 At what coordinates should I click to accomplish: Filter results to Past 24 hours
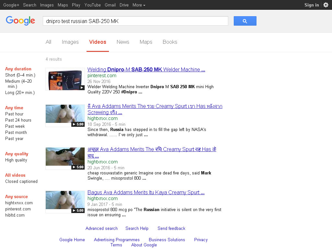(x=18, y=120)
